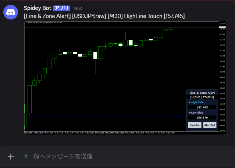Image resolution: width=235 pixels, height=168 pixels.
Task: Toggle the [HLINE | TOUCH] mode label
Action: pos(202,97)
